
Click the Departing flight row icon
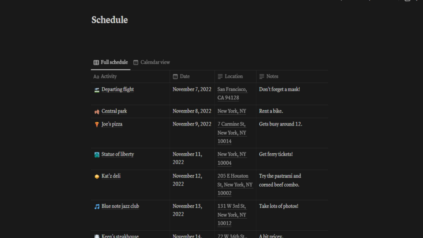pos(97,90)
